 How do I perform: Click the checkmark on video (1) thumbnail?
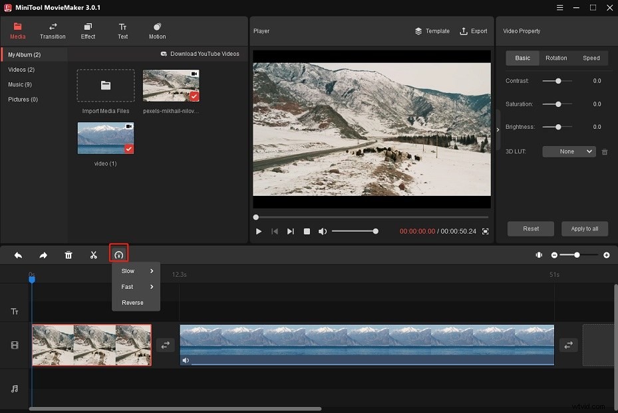[129, 150]
